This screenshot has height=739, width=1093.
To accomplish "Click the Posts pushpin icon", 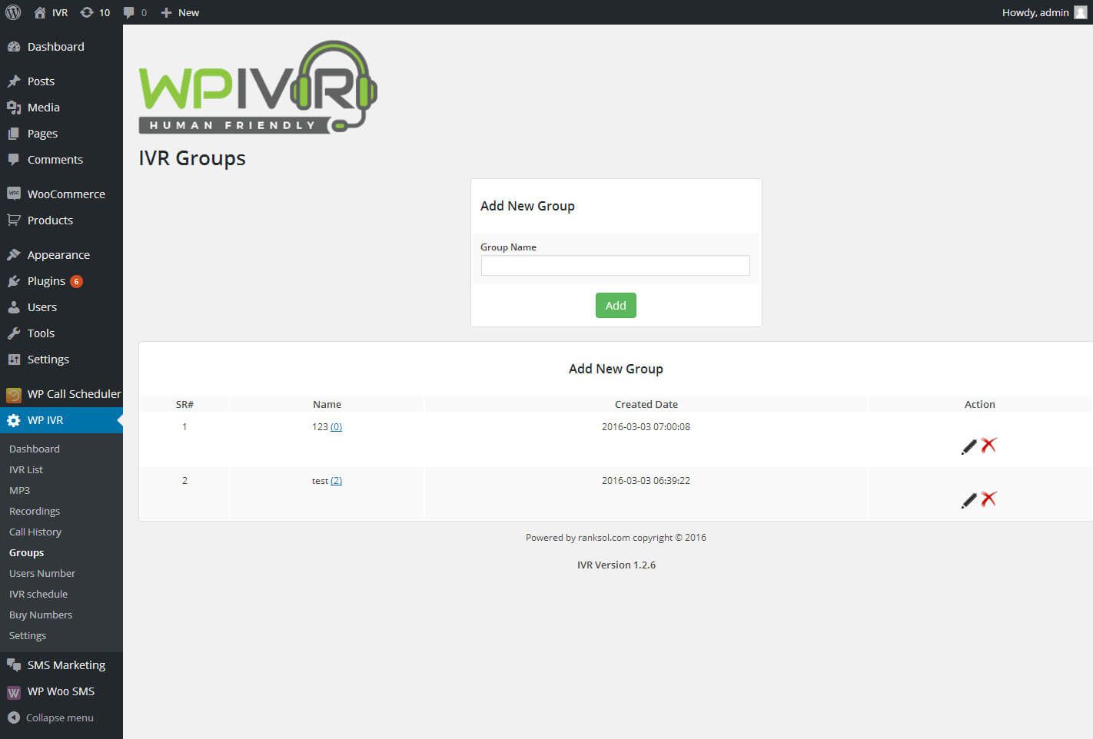I will (14, 81).
